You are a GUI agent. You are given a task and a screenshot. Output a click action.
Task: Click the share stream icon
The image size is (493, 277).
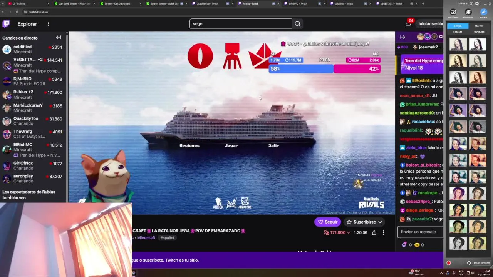pyautogui.click(x=374, y=232)
